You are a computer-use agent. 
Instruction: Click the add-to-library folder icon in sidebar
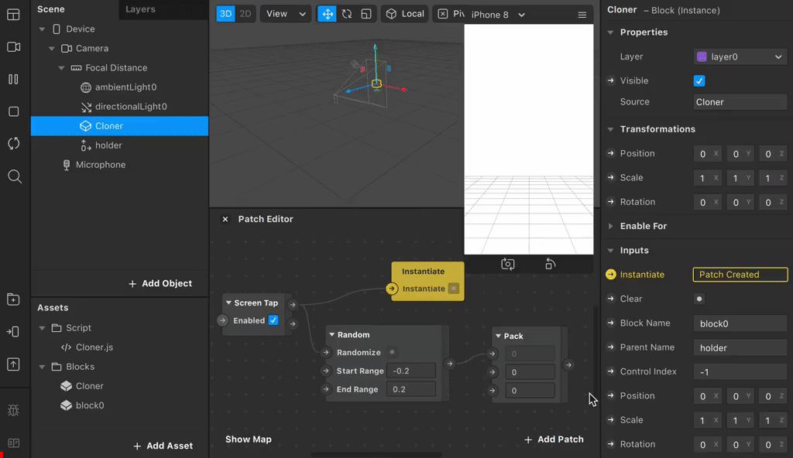tap(14, 299)
